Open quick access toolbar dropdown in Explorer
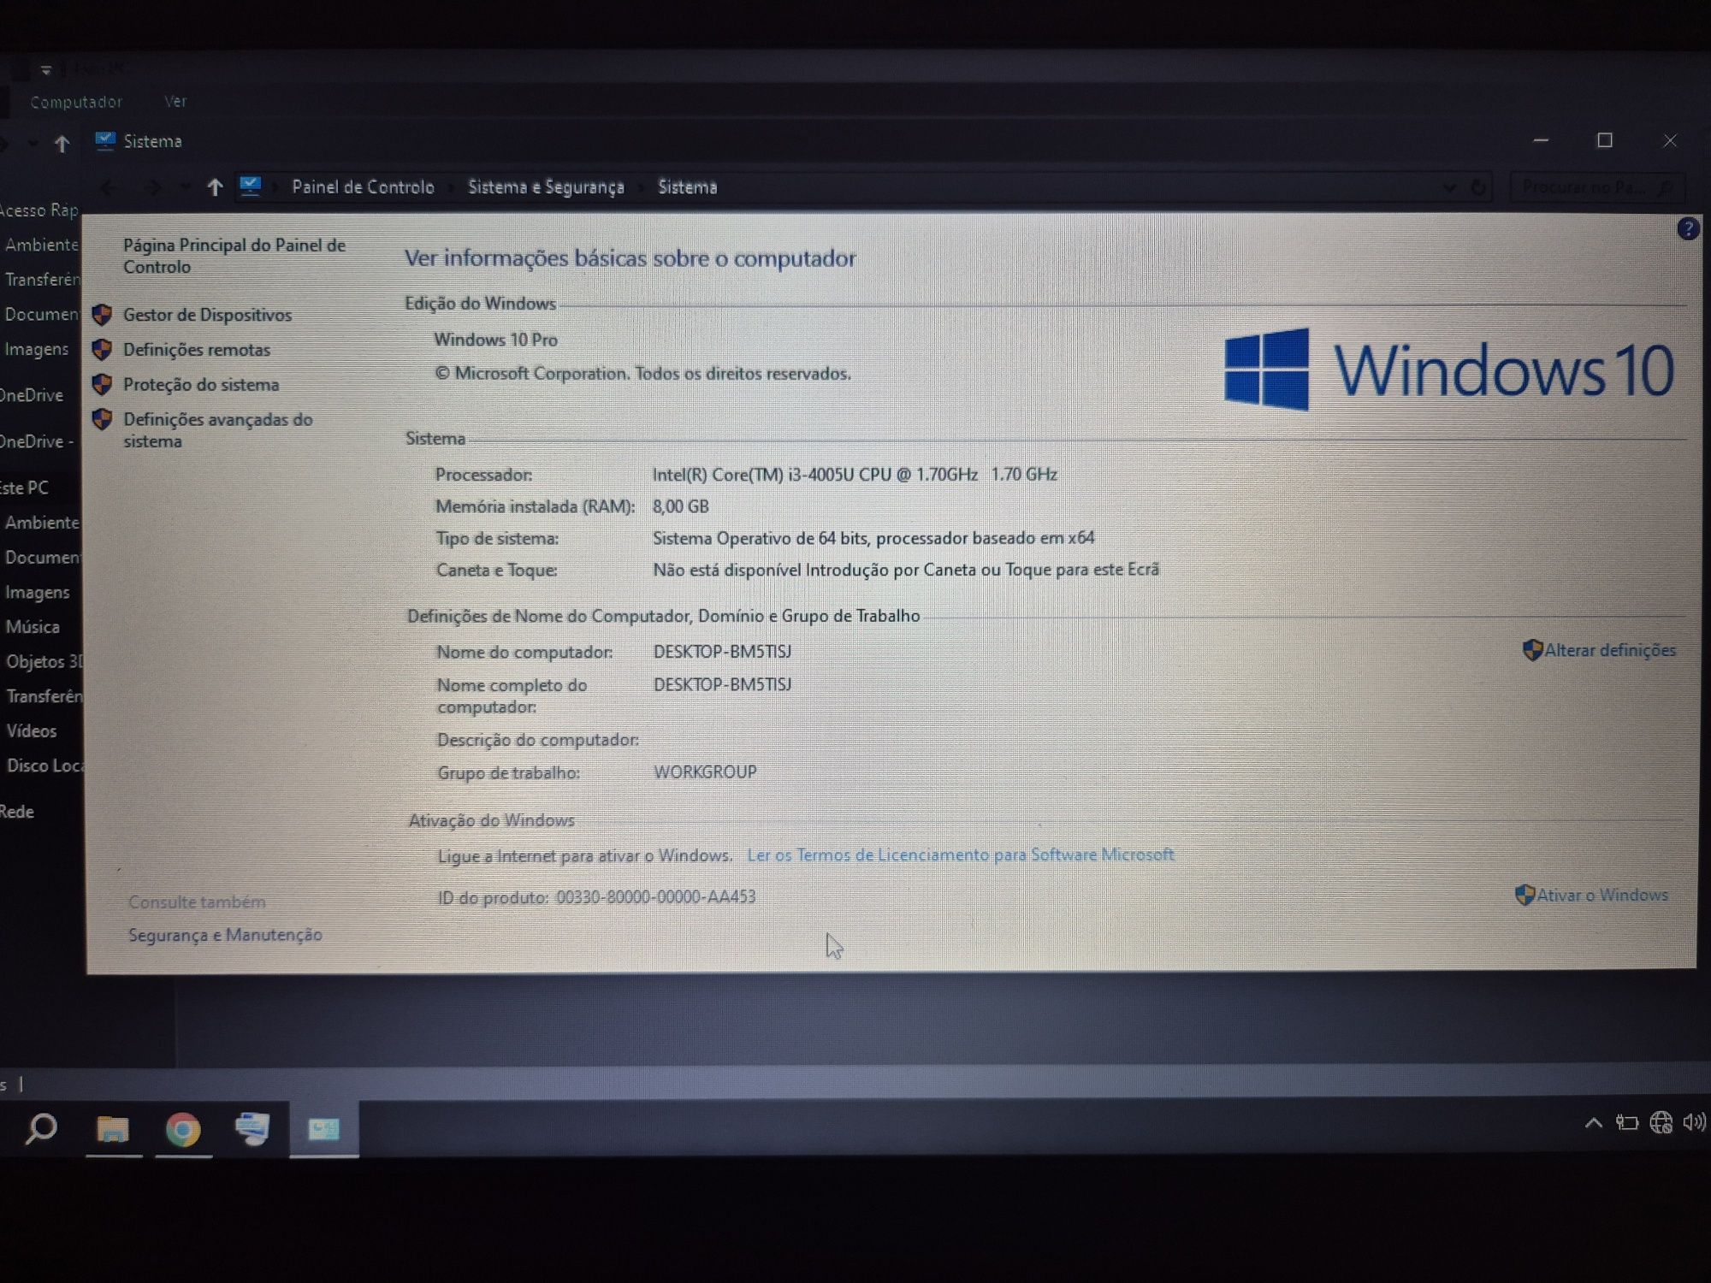Screen dimensions: 1711x1283 click(45, 69)
